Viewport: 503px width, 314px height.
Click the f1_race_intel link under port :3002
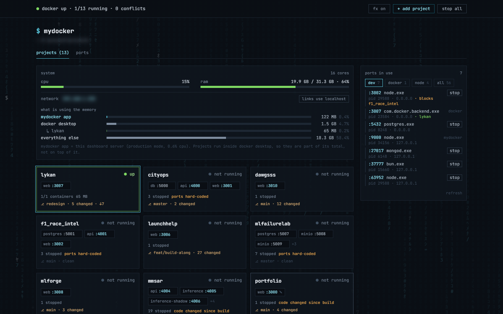pos(383,104)
